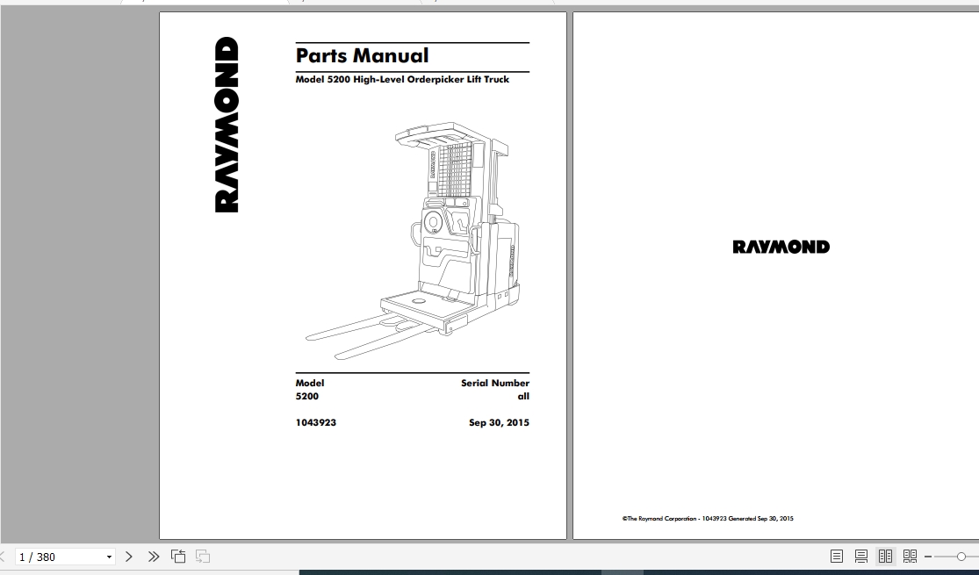
Task: Click the grayed rotate page right icon
Action: [x=201, y=556]
